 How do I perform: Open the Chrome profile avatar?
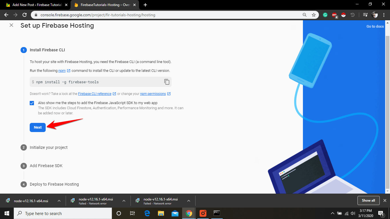(x=375, y=15)
